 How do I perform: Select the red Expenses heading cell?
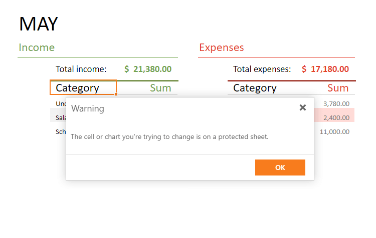click(221, 47)
